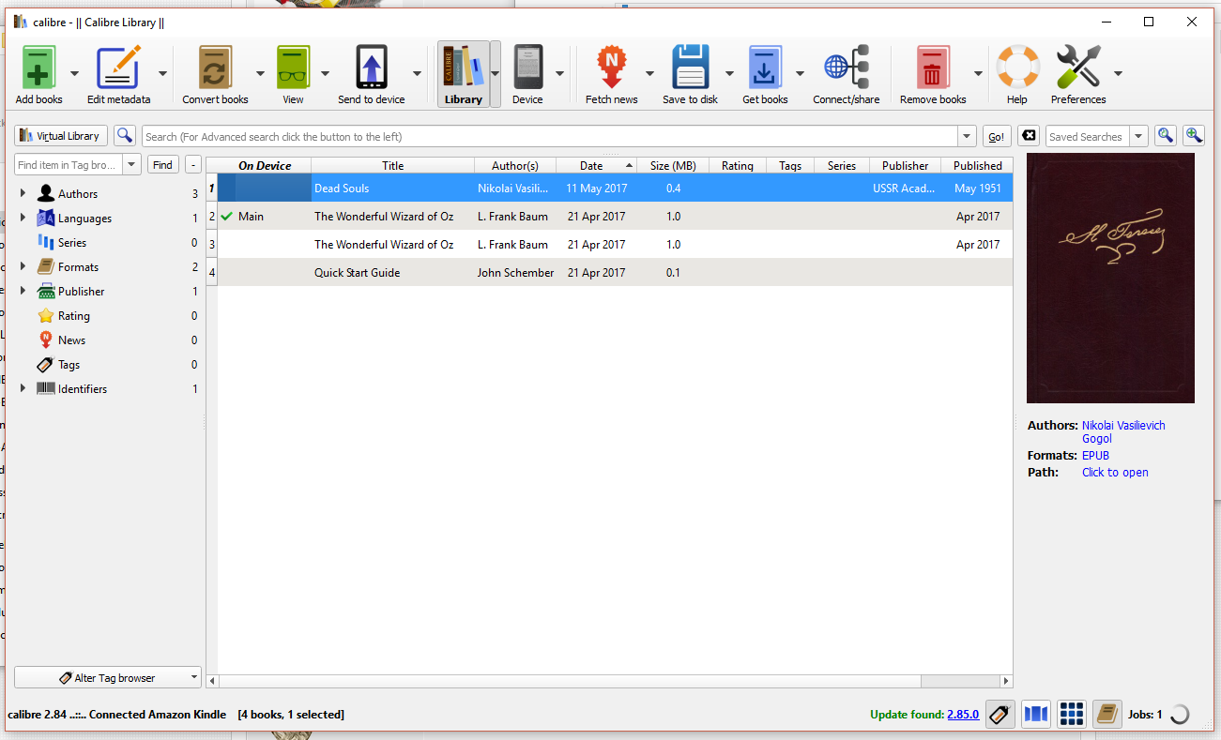
Task: Click the Jobs progress spinner
Action: (x=1179, y=714)
